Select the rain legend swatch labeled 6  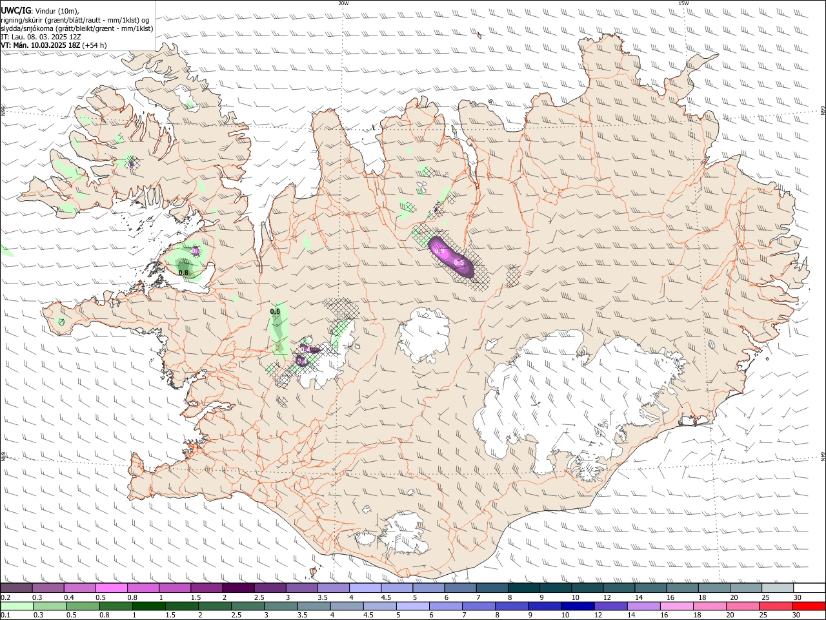coord(445,606)
